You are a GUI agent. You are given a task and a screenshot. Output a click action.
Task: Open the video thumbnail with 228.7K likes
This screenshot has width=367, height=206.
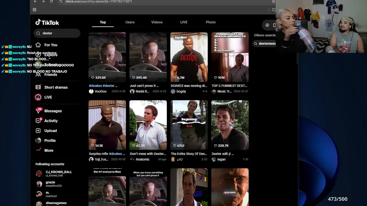click(230, 125)
